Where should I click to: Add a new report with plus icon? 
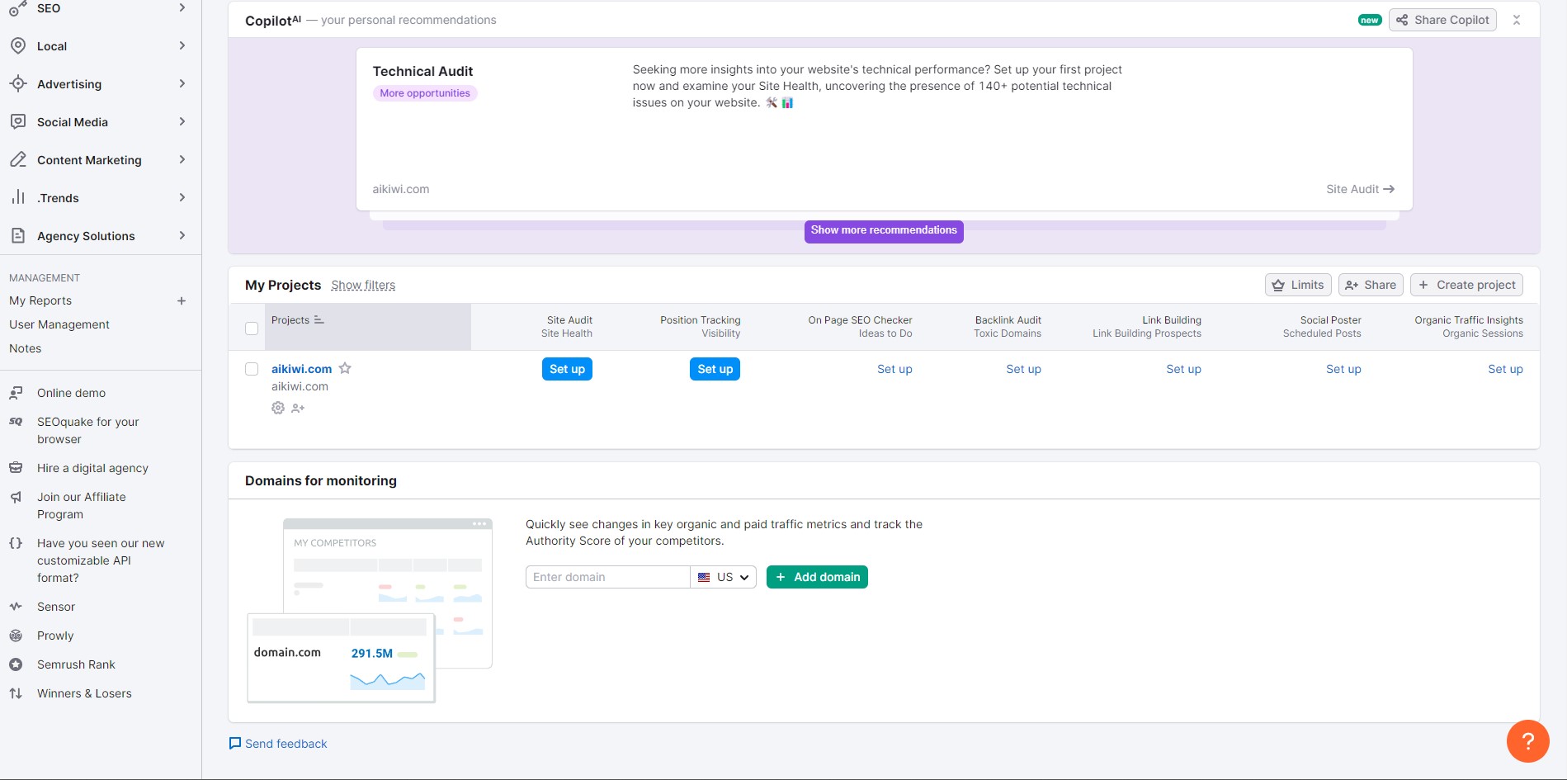[182, 301]
